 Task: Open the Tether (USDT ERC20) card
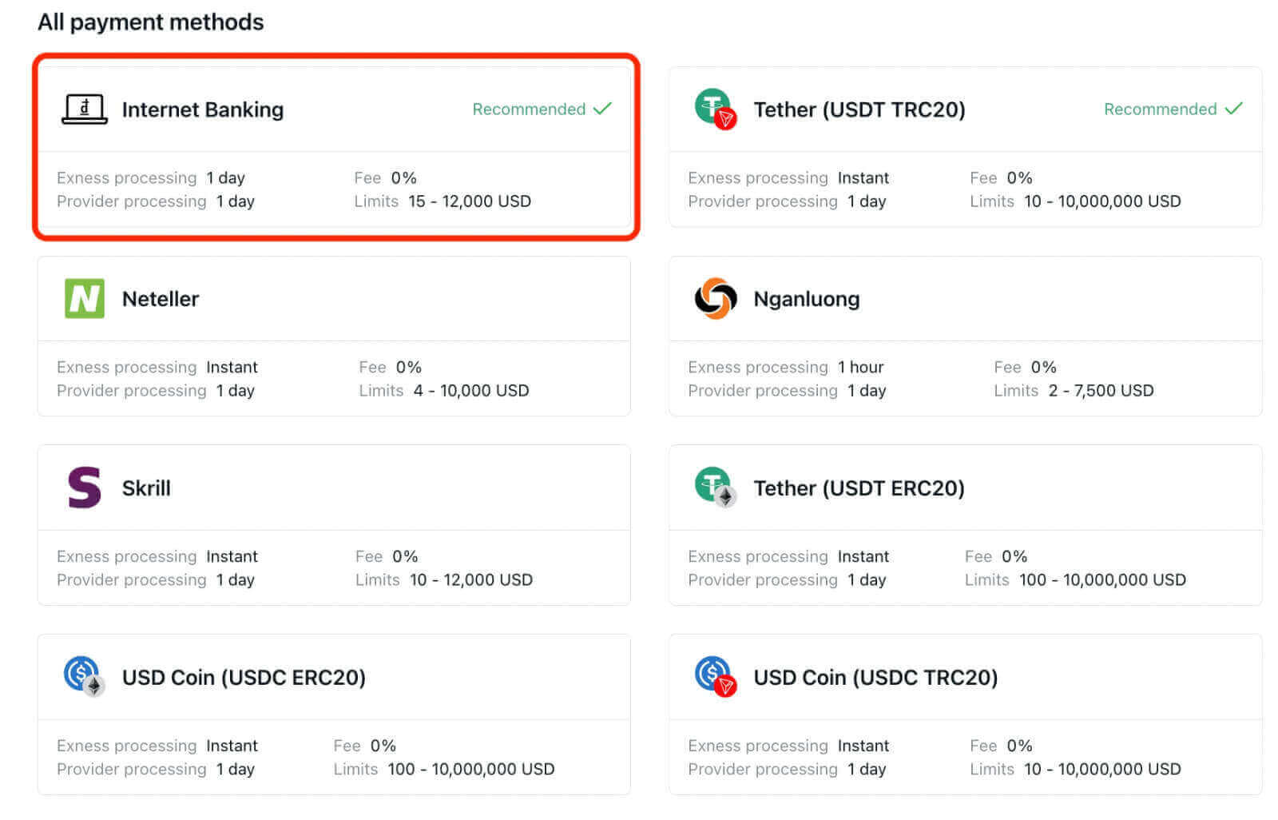965,526
